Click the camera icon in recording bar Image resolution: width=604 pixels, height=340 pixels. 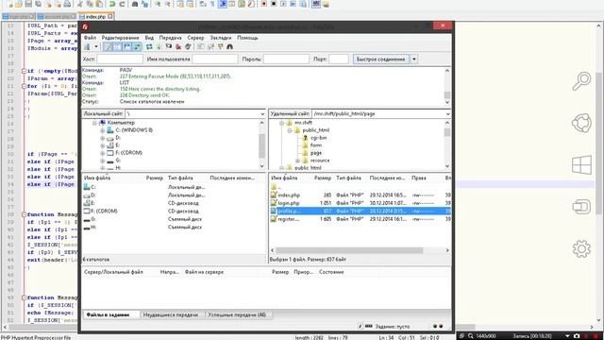click(577, 336)
